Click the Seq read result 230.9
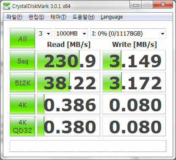The image size is (176, 160). 69,60
